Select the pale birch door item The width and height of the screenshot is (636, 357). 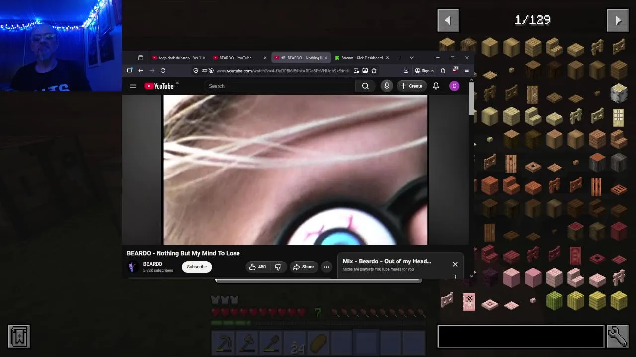[x=618, y=118]
